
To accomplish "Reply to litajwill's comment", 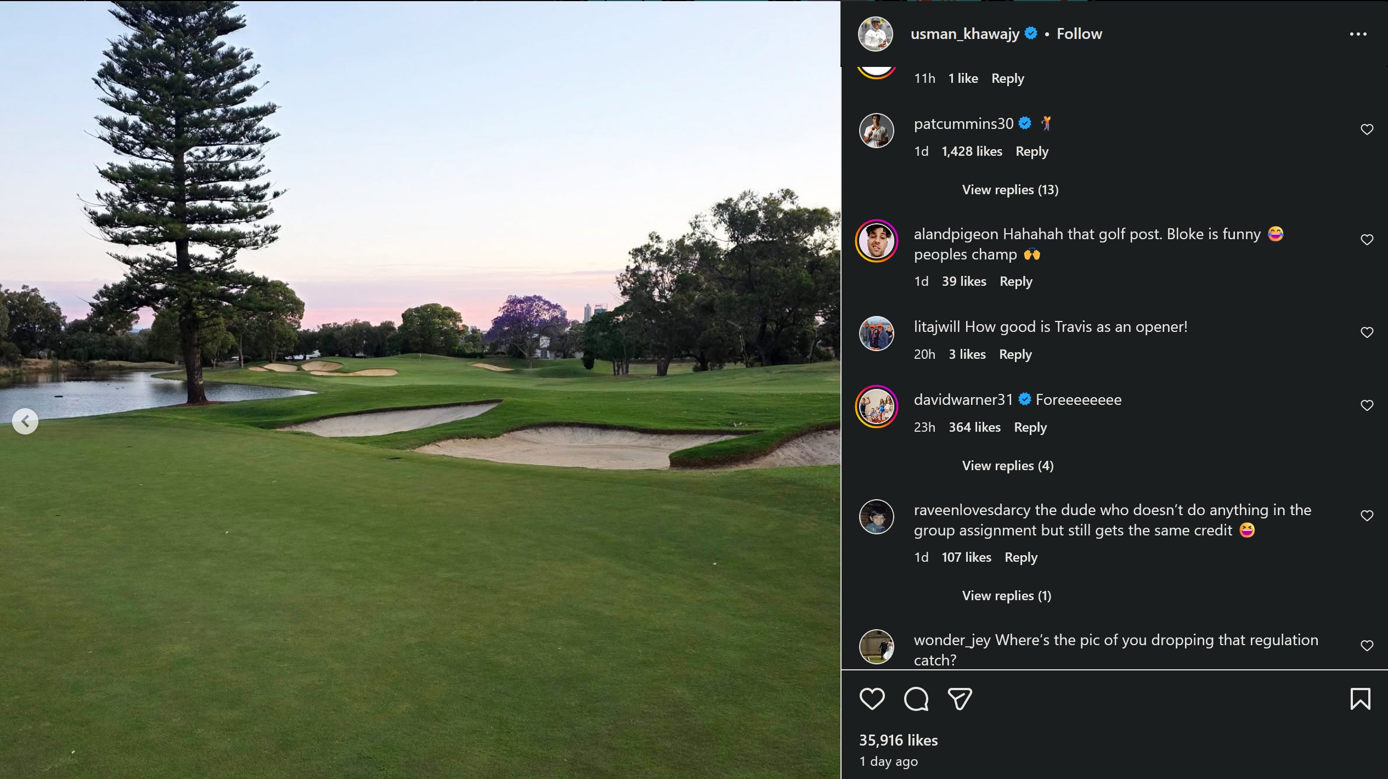I will pyautogui.click(x=1014, y=354).
